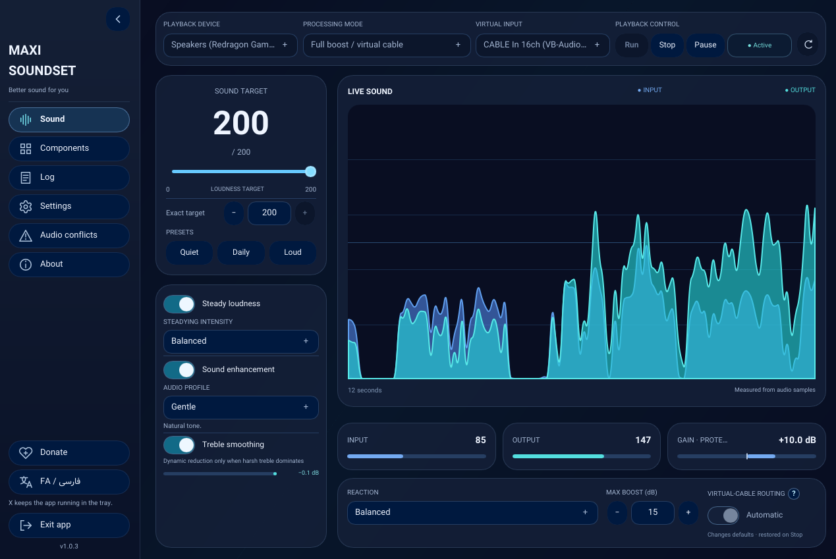The width and height of the screenshot is (836, 559).
Task: Click the language translate icon
Action: (x=26, y=481)
